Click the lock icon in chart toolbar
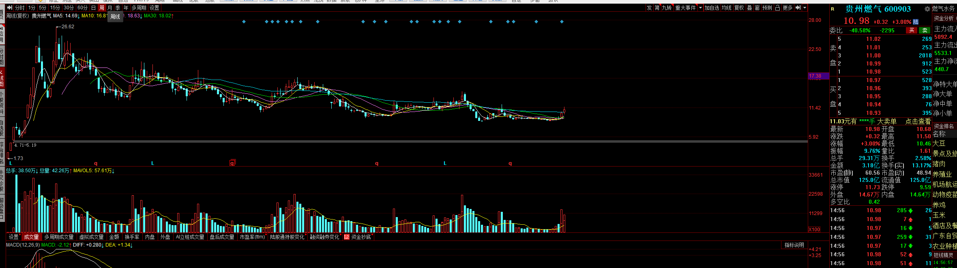The image size is (957, 268). click(777, 8)
